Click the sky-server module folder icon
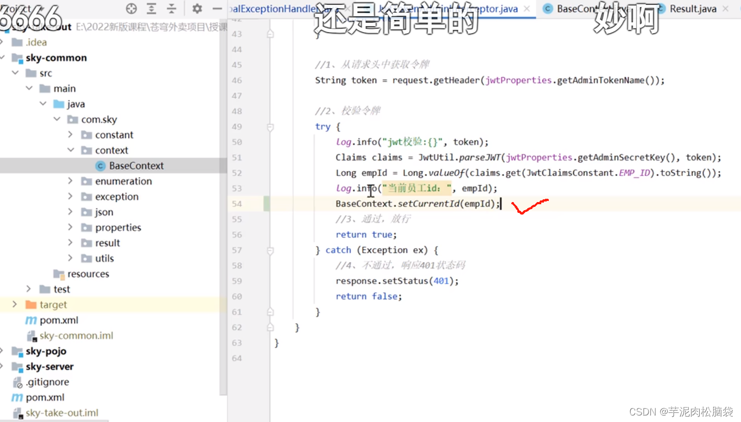The width and height of the screenshot is (741, 422). 17,367
